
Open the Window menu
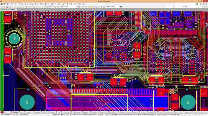tap(54, 4)
